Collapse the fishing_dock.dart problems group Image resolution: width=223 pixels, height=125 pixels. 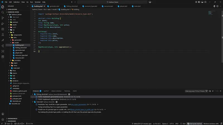[34, 94]
